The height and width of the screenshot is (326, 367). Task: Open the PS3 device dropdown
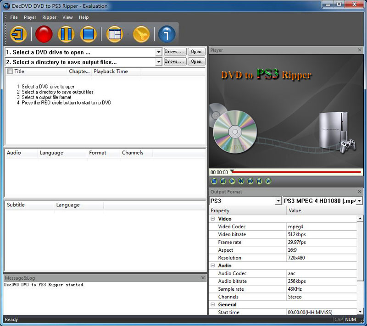[278, 201]
